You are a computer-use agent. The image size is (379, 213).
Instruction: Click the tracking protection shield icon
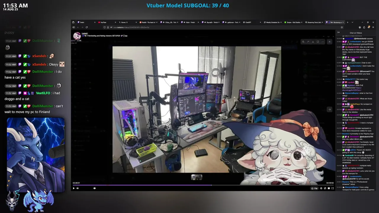pos(105,27)
